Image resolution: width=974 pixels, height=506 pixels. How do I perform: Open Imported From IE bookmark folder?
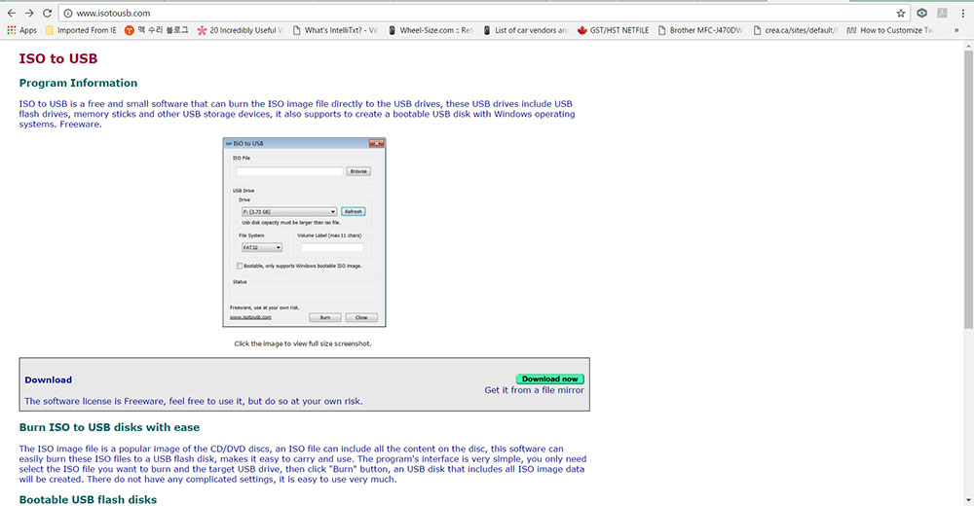pos(81,30)
